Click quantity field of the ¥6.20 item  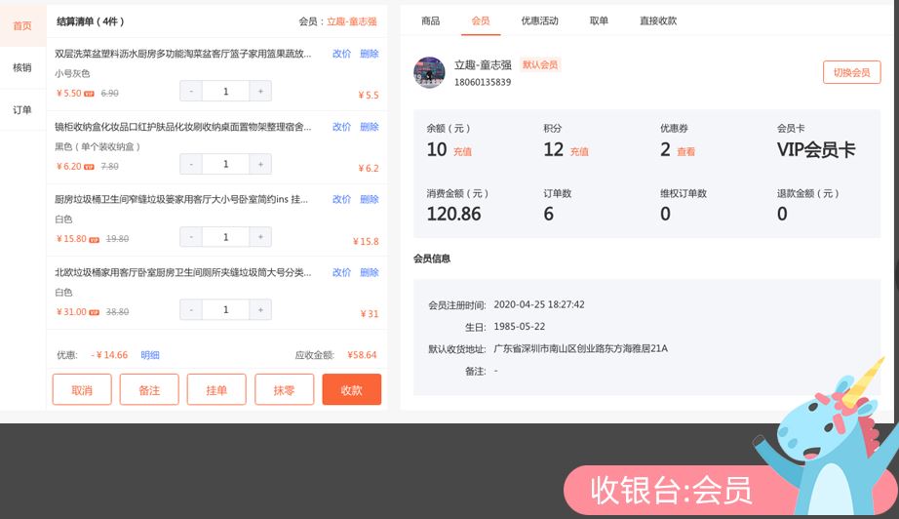click(226, 164)
